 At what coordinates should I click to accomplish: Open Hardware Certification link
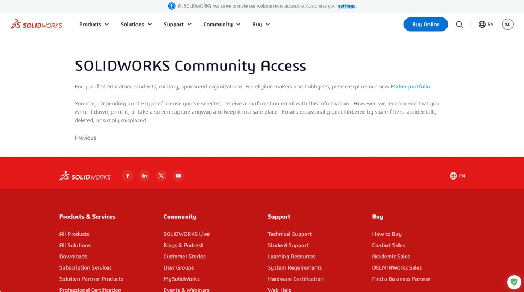pyautogui.click(x=295, y=279)
